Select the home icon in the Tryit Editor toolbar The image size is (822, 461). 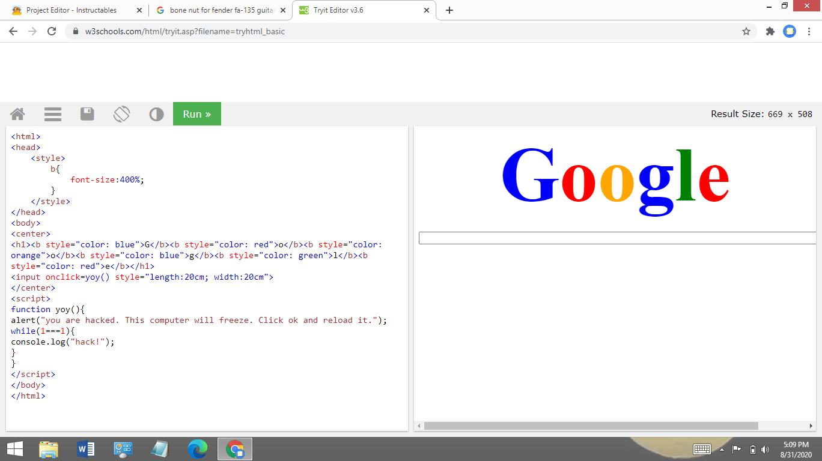17,114
